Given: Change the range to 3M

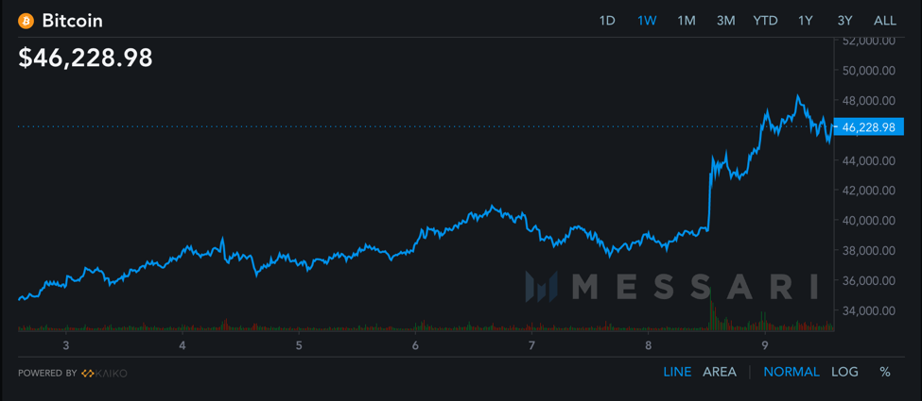Looking at the screenshot, I should pyautogui.click(x=725, y=21).
